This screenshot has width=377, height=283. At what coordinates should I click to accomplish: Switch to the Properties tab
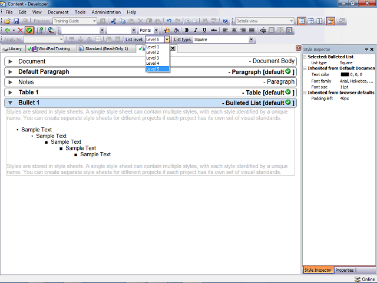(x=345, y=270)
